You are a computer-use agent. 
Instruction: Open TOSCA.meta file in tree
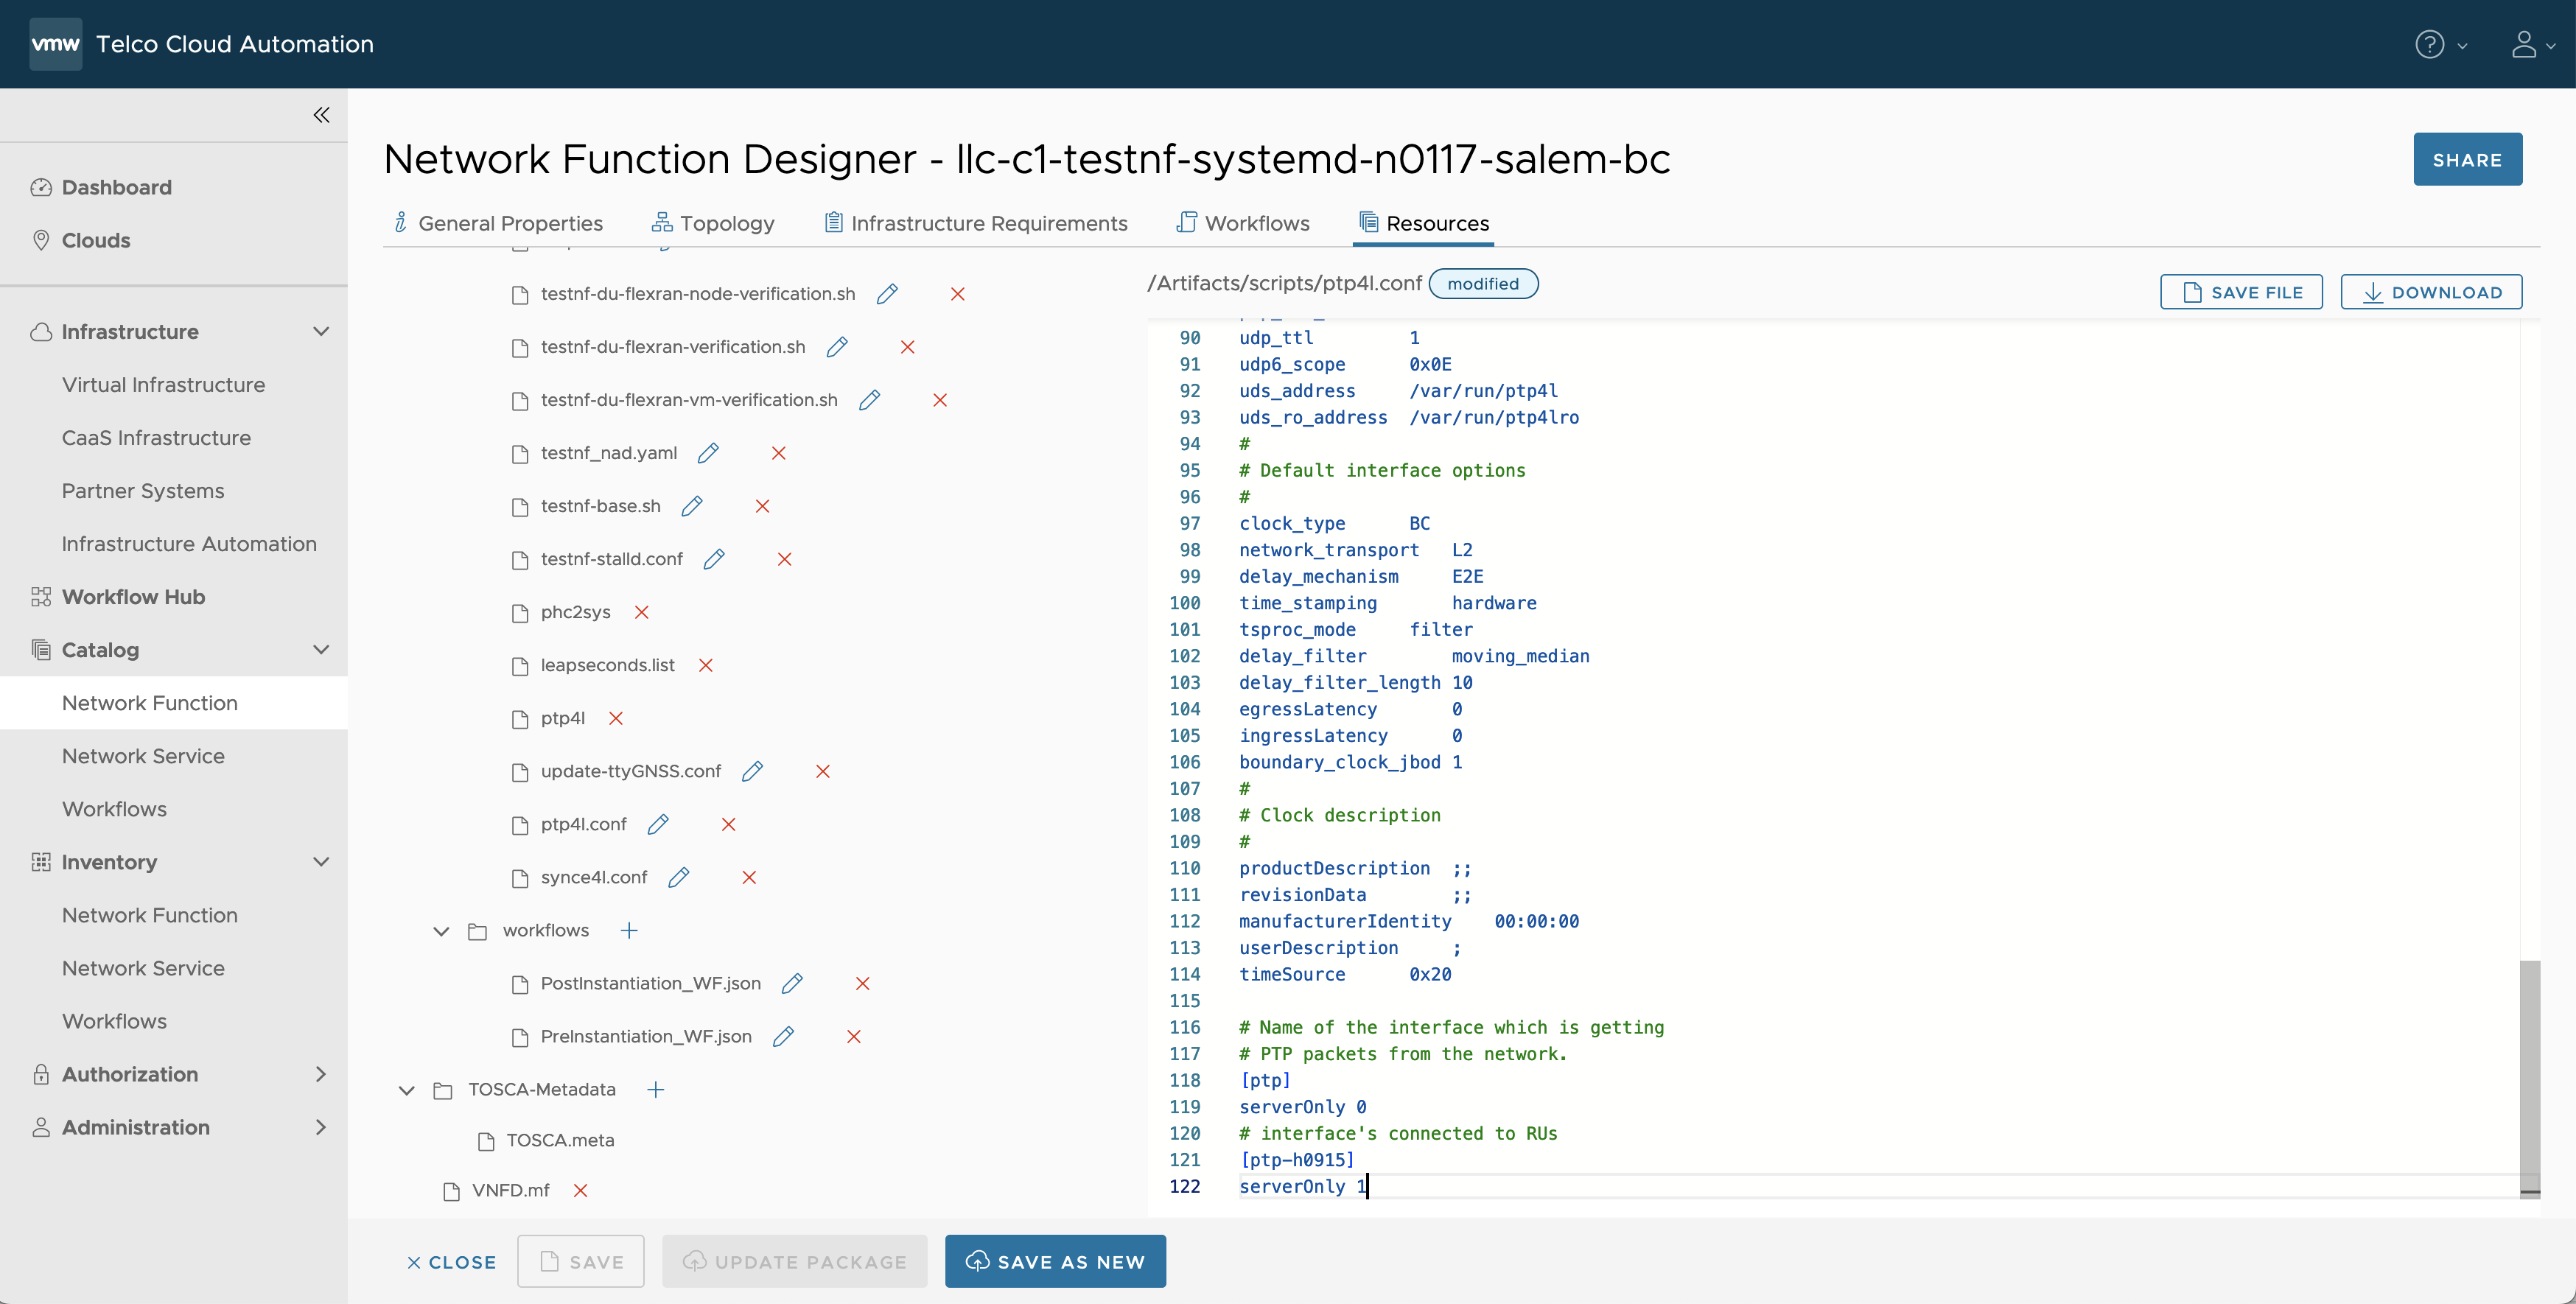[560, 1140]
